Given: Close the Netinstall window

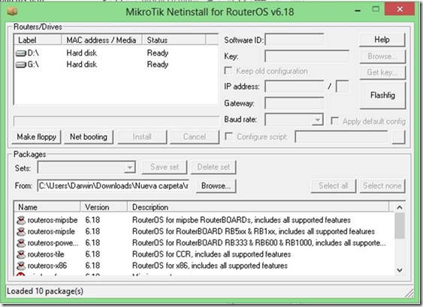Looking at the screenshot, I should [400, 10].
